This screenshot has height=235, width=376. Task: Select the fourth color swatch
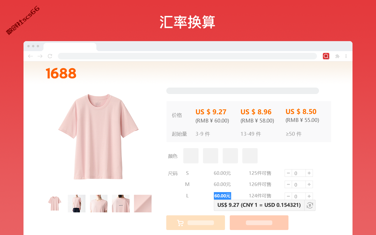coord(250,156)
